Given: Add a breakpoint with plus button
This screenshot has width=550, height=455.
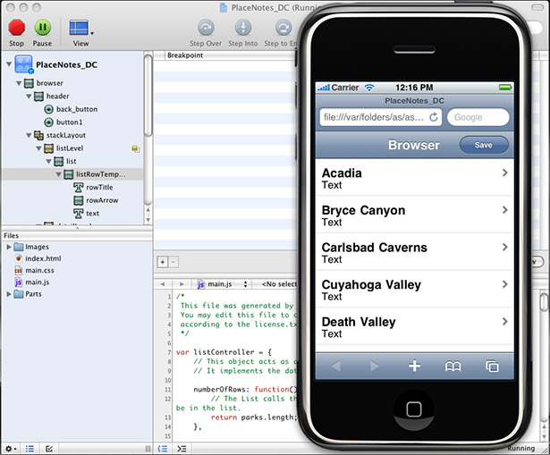Looking at the screenshot, I should [163, 262].
